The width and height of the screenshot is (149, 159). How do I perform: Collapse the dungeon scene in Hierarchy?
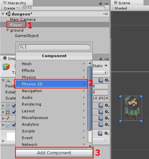(3, 14)
